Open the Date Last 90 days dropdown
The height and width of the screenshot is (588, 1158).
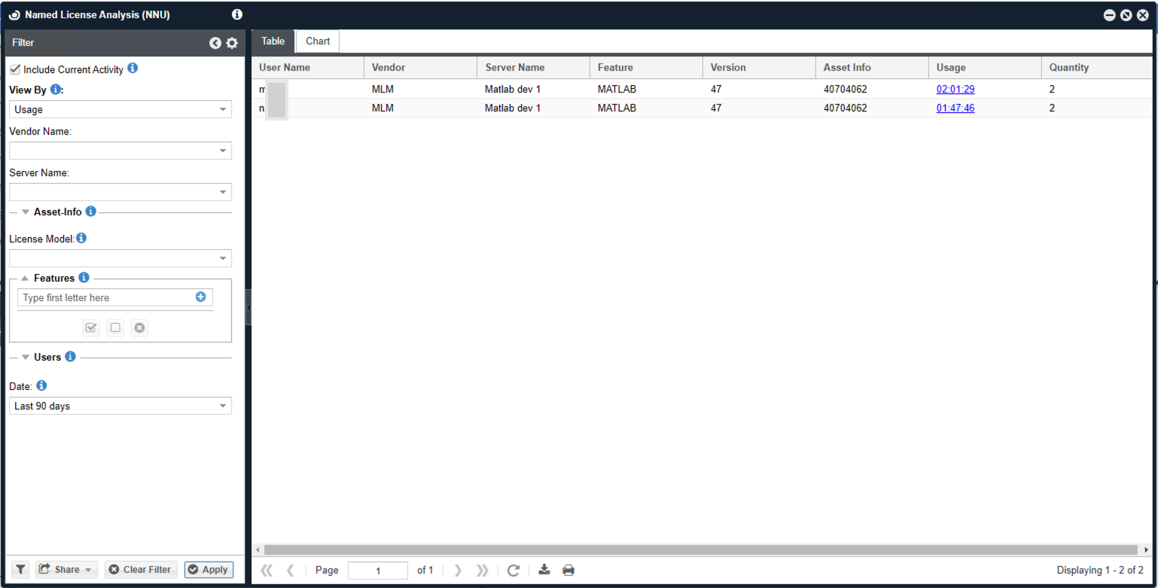tap(120, 406)
